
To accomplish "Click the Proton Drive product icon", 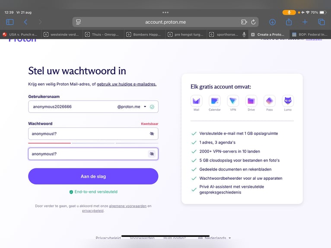I will [251, 101].
